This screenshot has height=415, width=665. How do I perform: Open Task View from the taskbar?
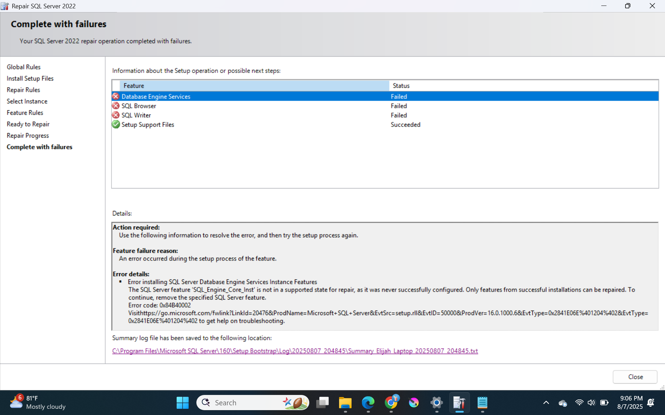point(322,403)
